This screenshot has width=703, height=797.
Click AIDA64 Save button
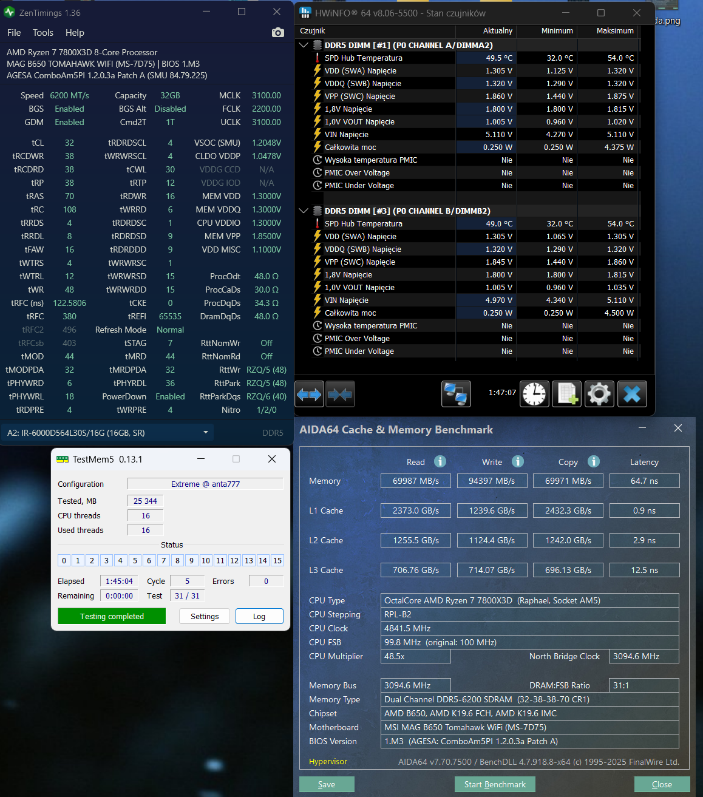tap(327, 784)
